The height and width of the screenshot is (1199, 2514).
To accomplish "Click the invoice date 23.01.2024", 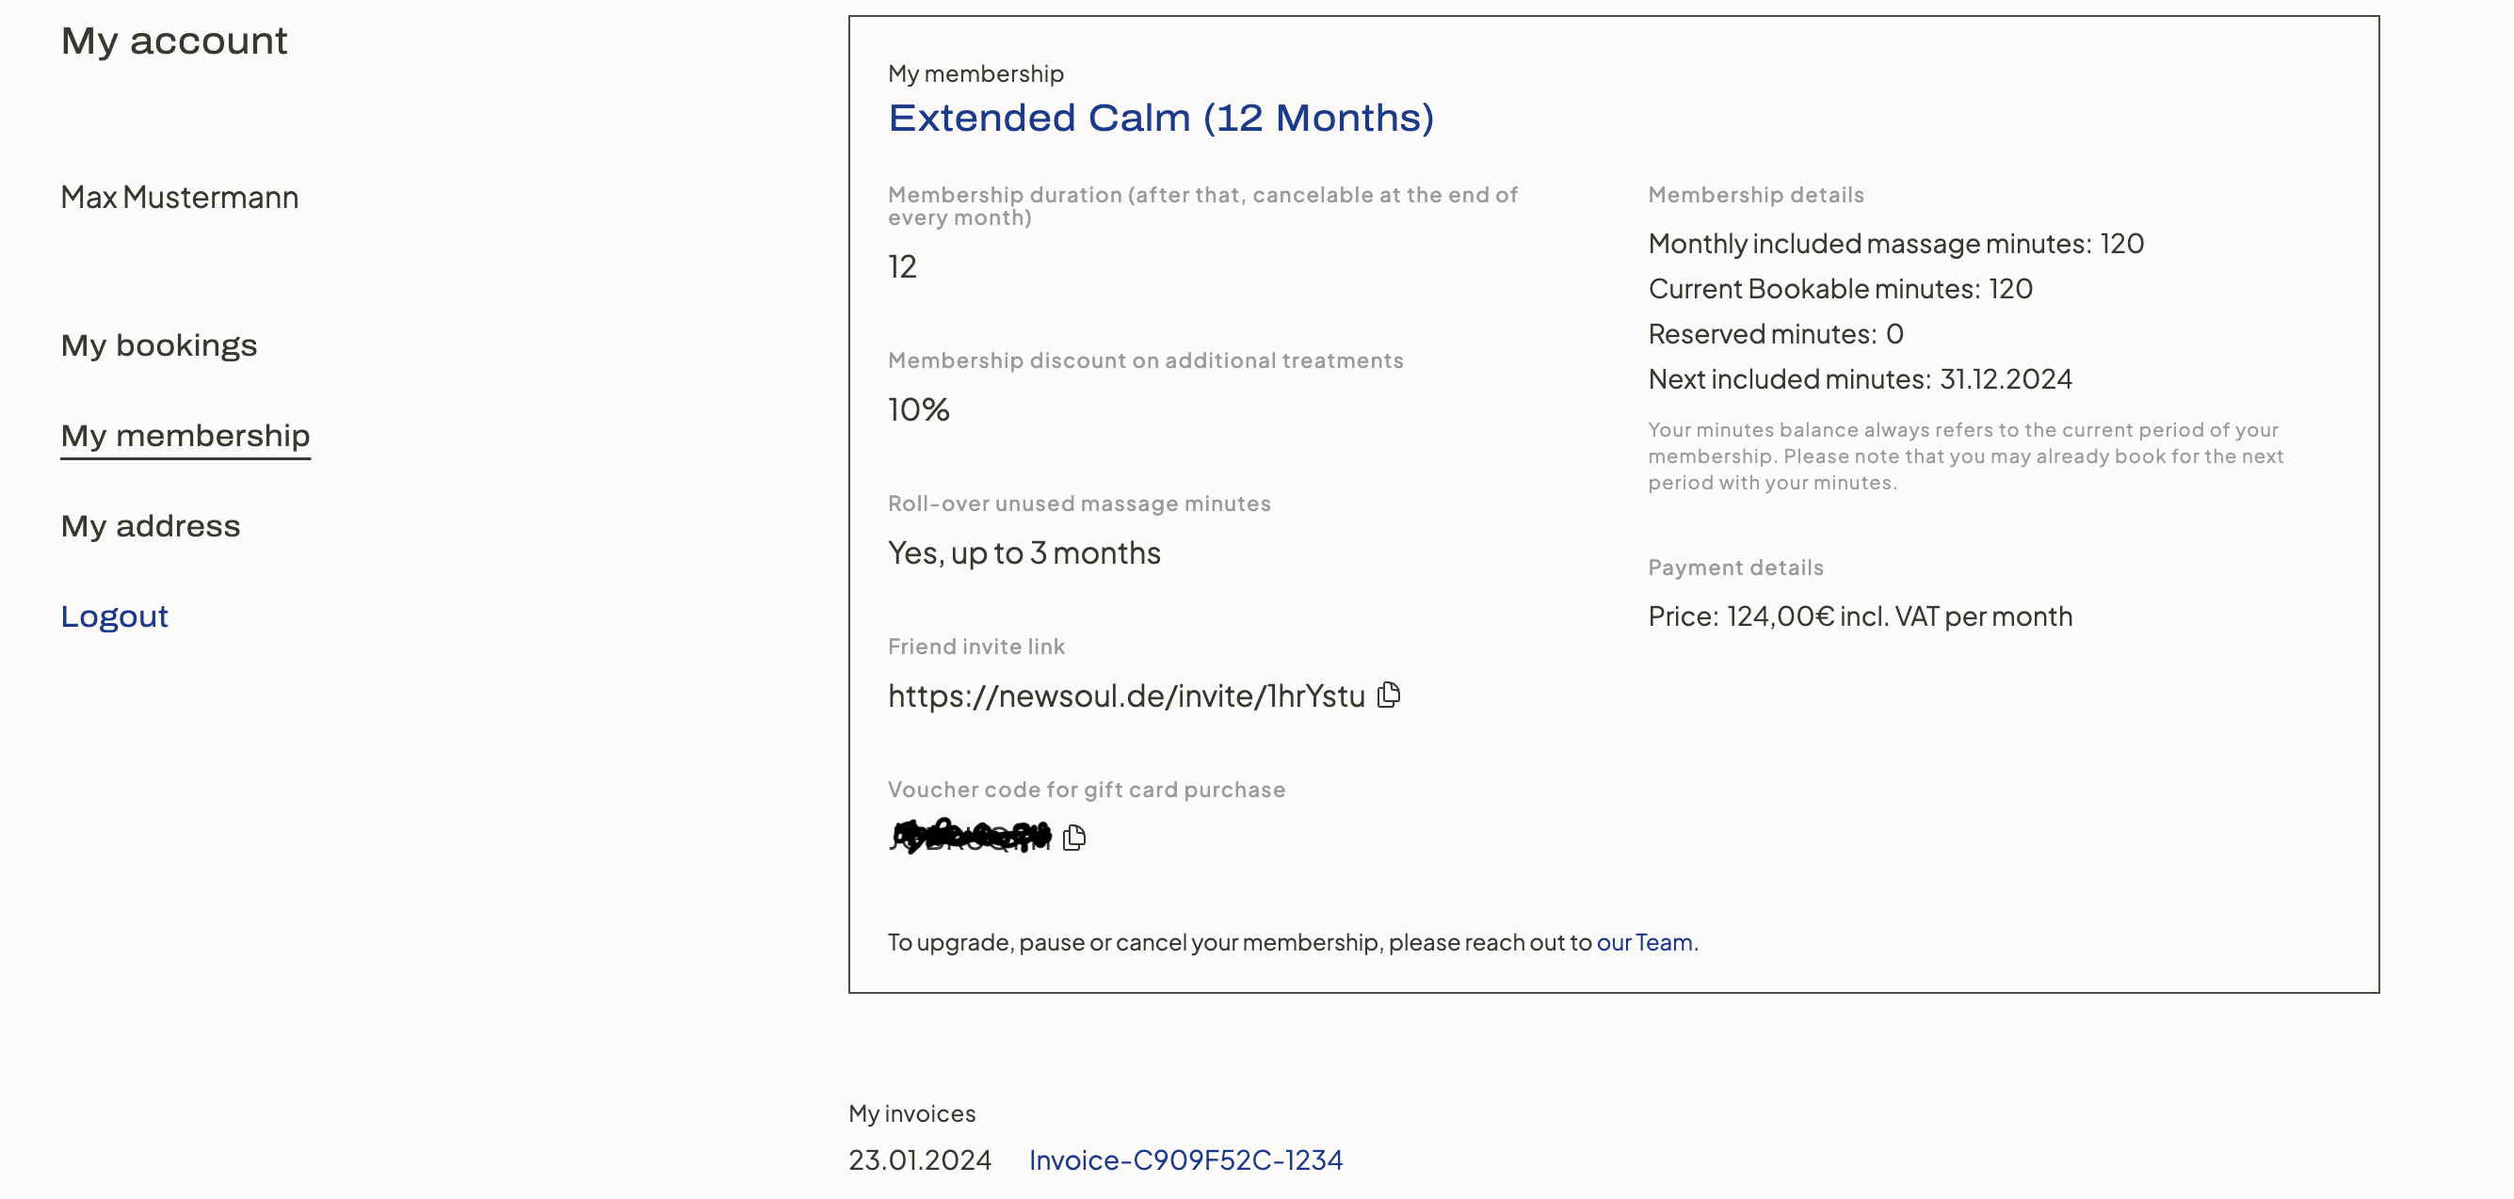I will click(919, 1160).
